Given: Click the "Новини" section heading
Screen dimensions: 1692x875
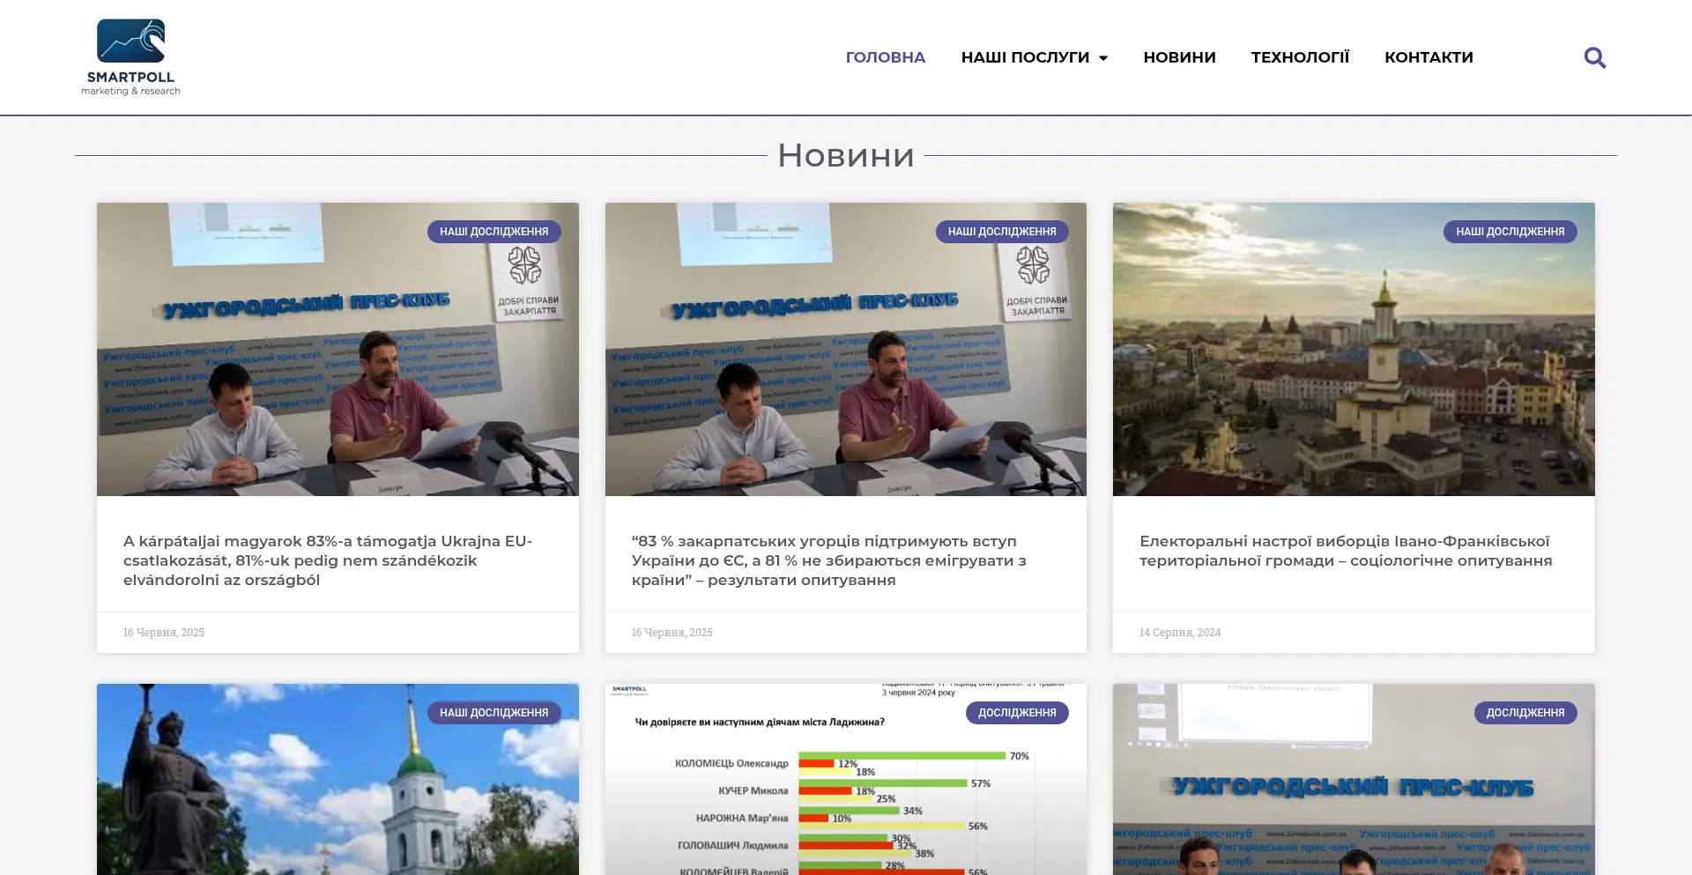Looking at the screenshot, I should point(846,155).
